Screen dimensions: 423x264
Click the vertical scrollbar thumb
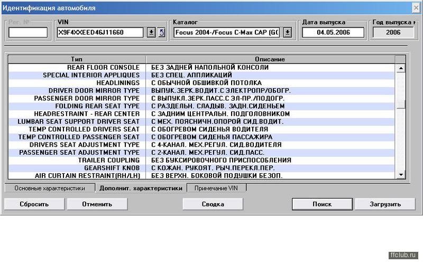point(401,104)
